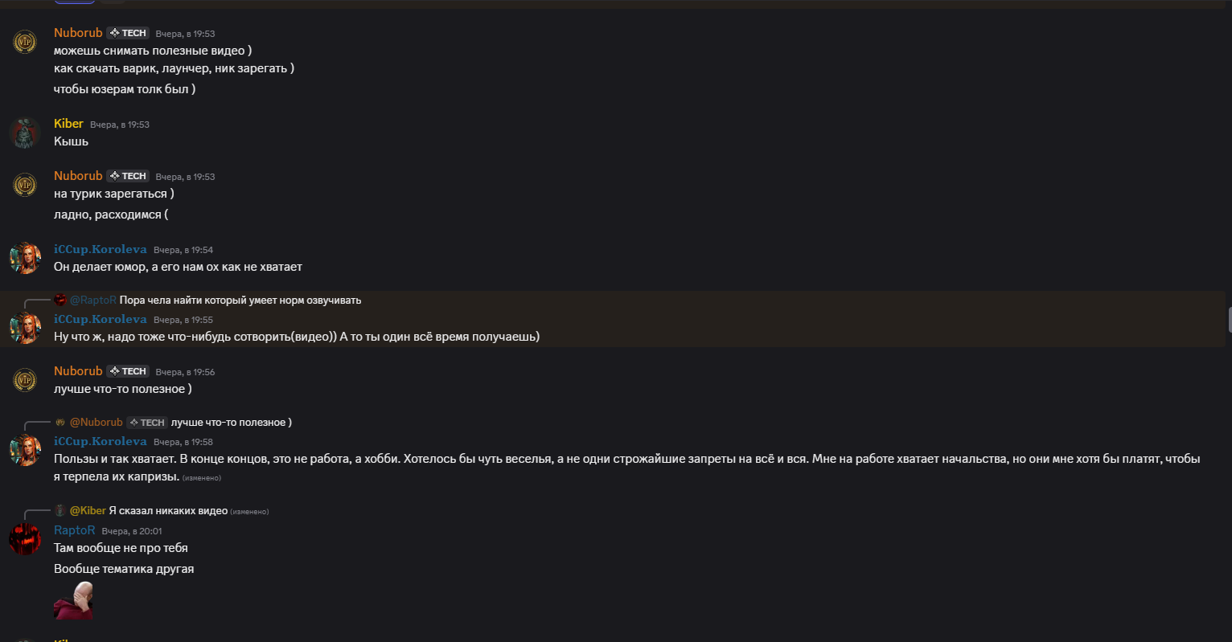Click the @Kiber mention in the reply preview
This screenshot has width=1232, height=642.
(x=88, y=510)
